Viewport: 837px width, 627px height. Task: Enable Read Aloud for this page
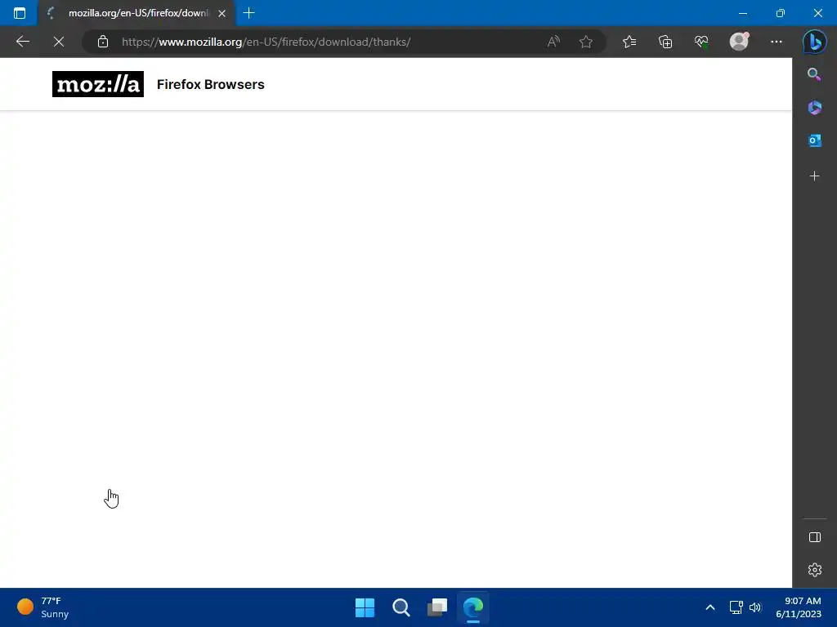pyautogui.click(x=553, y=42)
